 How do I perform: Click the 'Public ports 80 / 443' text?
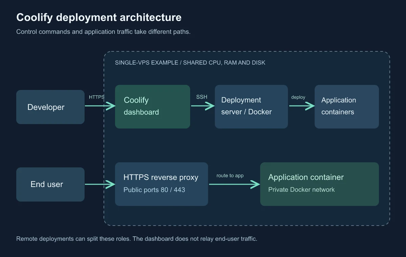[154, 190]
